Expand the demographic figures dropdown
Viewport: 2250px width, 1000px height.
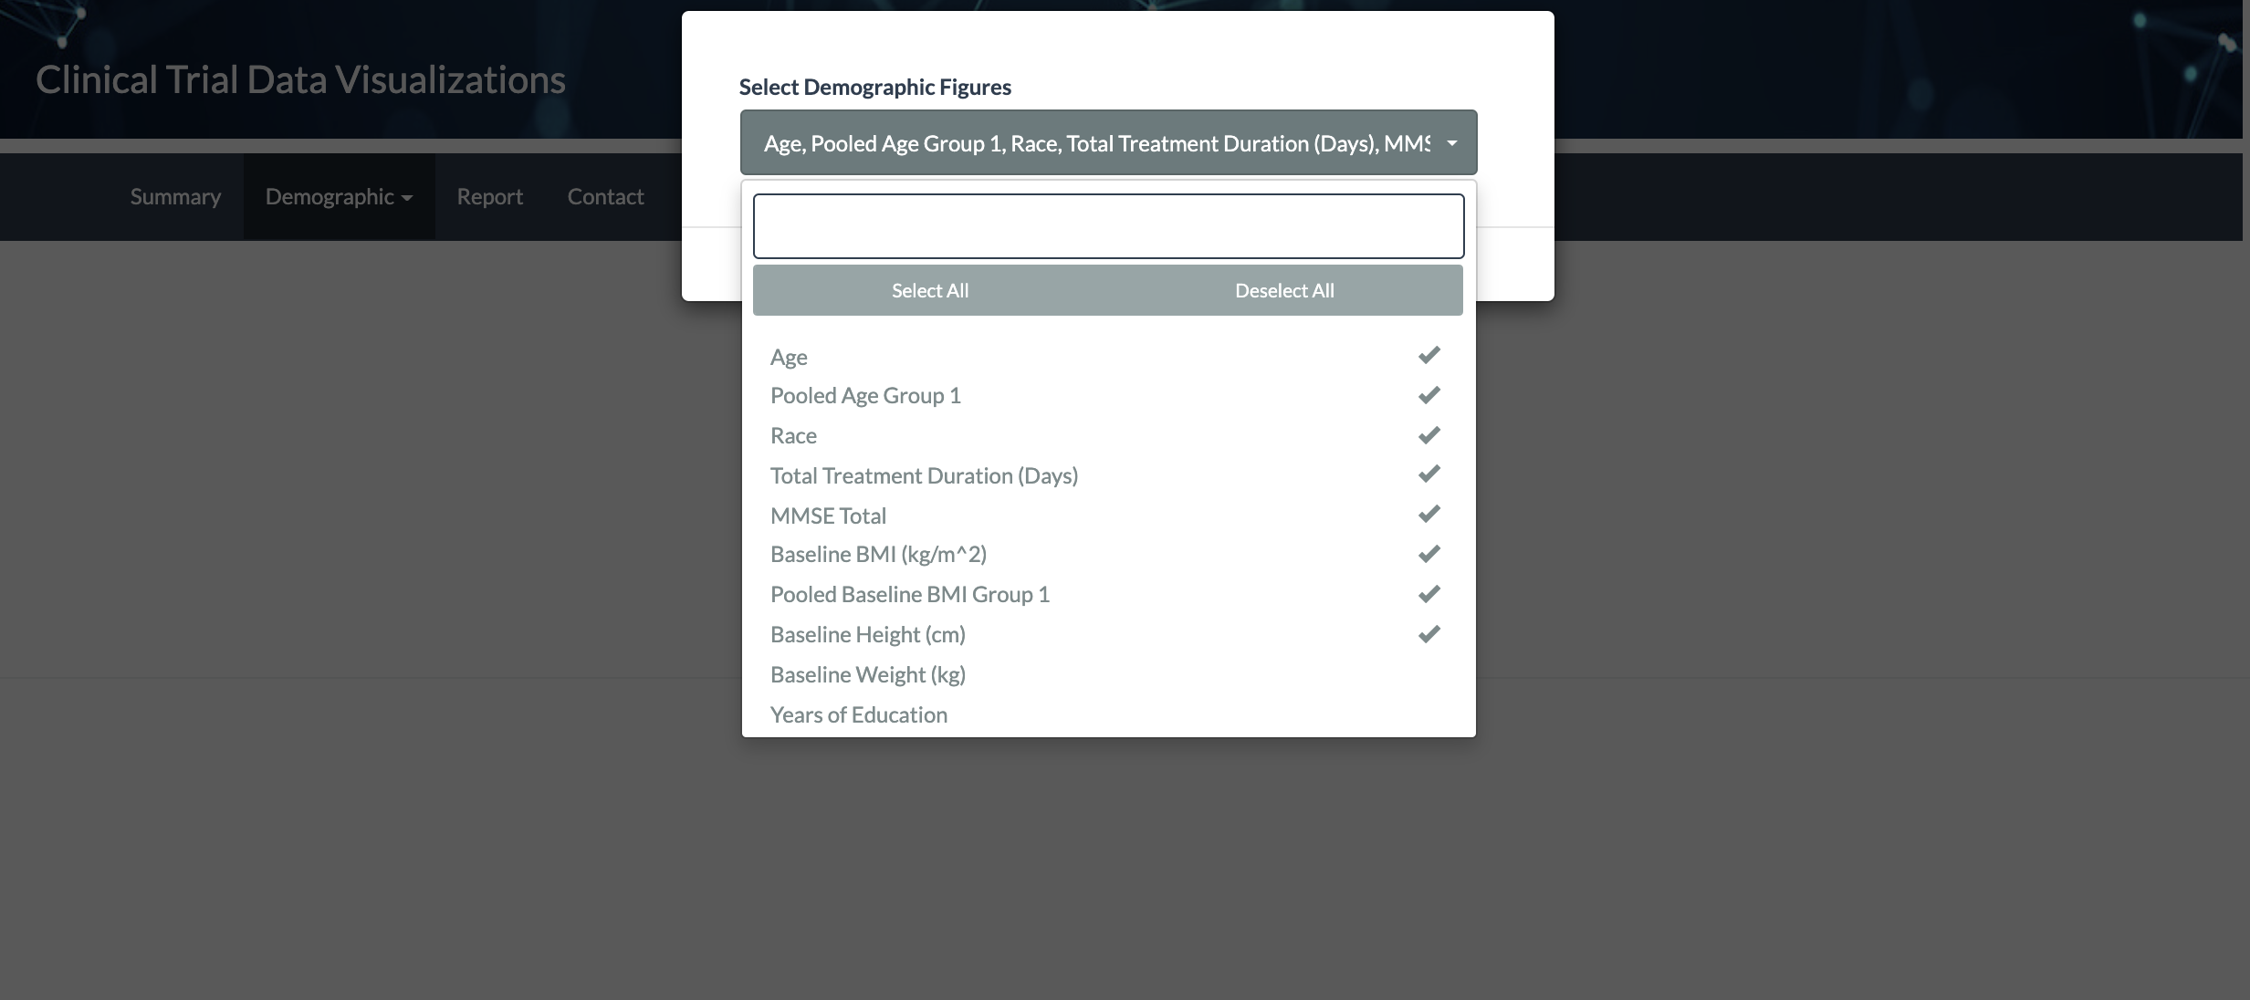[1108, 142]
